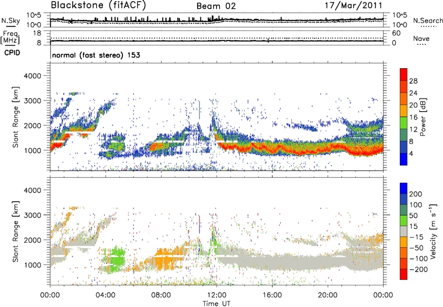This screenshot has width=443, height=307.
Task: Click the "16:00" time tick label
Action: click(272, 295)
